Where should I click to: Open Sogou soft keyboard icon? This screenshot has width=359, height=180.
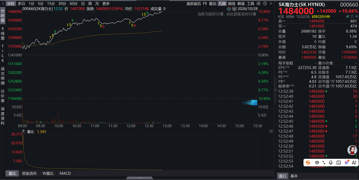339,163
